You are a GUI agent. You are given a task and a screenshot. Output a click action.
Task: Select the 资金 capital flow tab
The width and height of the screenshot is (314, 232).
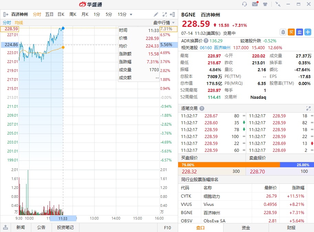point(246,228)
